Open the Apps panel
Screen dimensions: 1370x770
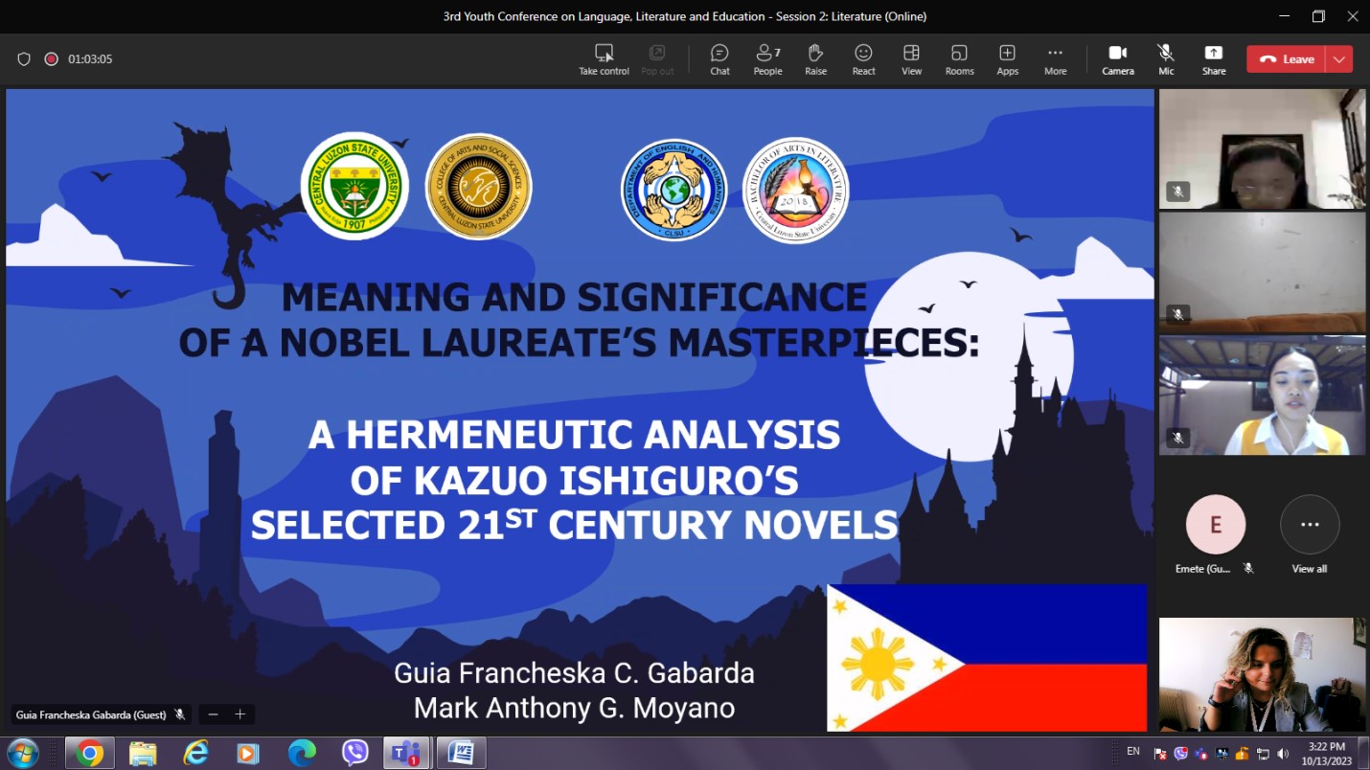click(x=1007, y=59)
